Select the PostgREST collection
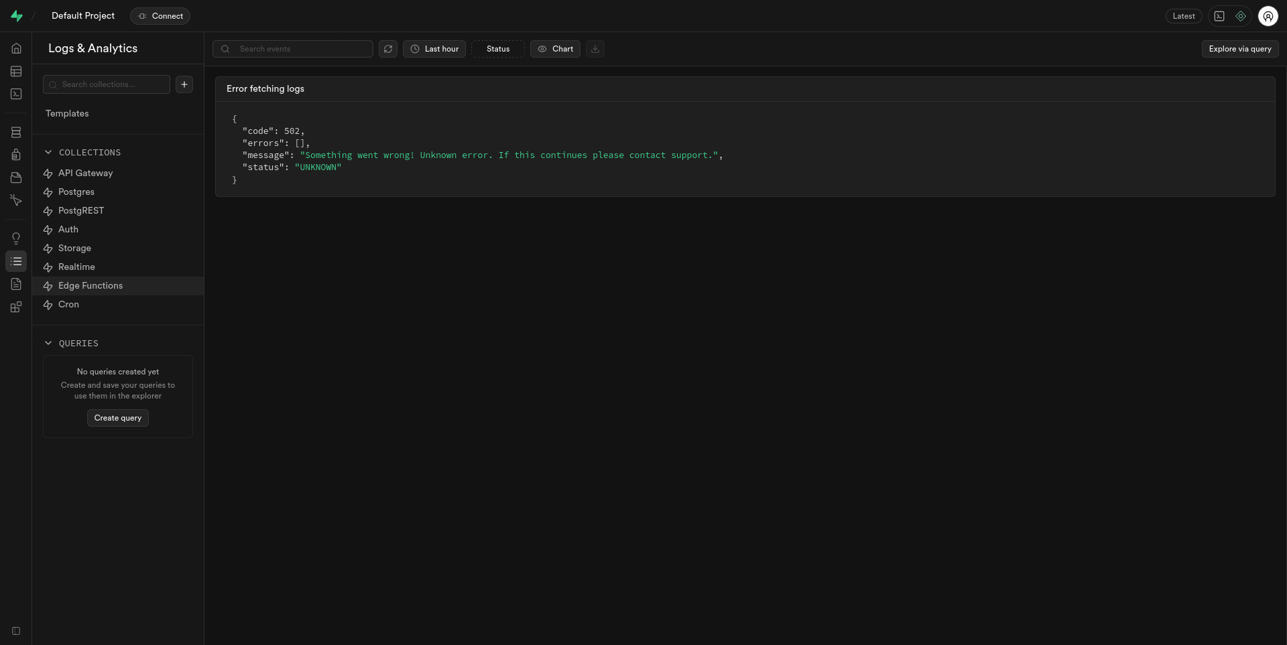The image size is (1287, 645). (x=118, y=211)
